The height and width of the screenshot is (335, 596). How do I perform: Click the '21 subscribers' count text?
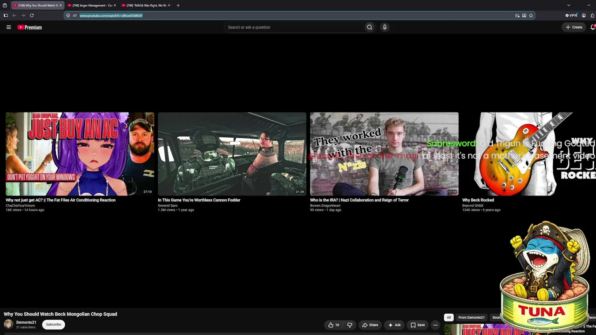click(x=26, y=328)
